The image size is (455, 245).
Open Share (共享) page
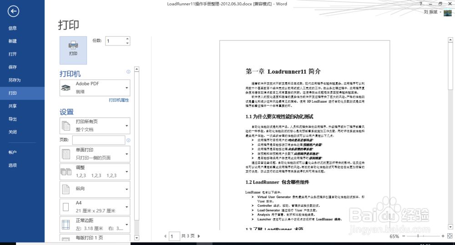(12, 106)
